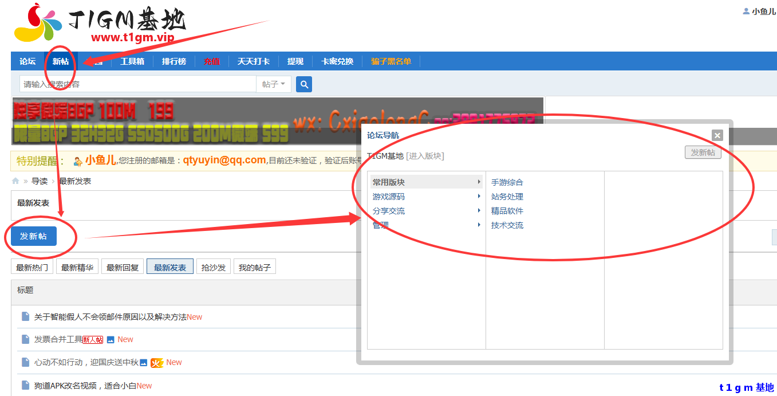777x396 pixels.
Task: Click the blue 发新帖 button
Action: tap(33, 236)
